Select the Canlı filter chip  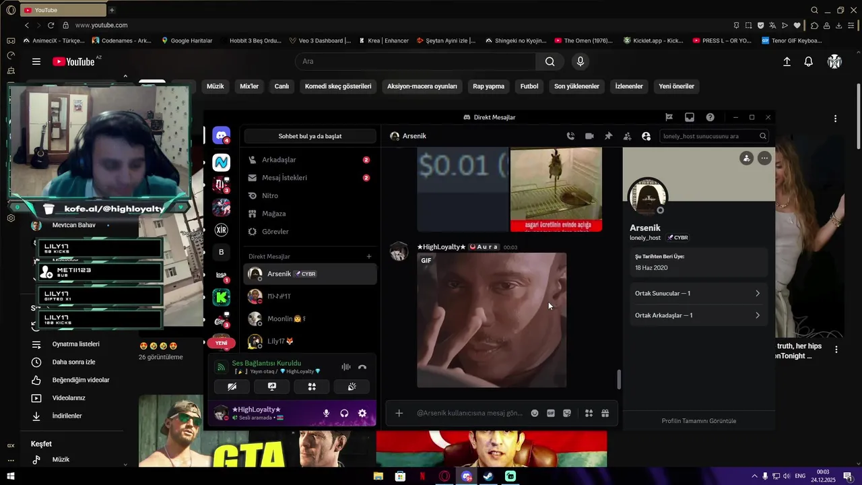pyautogui.click(x=281, y=86)
